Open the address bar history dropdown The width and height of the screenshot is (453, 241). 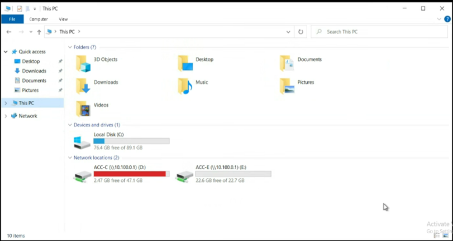tap(288, 32)
